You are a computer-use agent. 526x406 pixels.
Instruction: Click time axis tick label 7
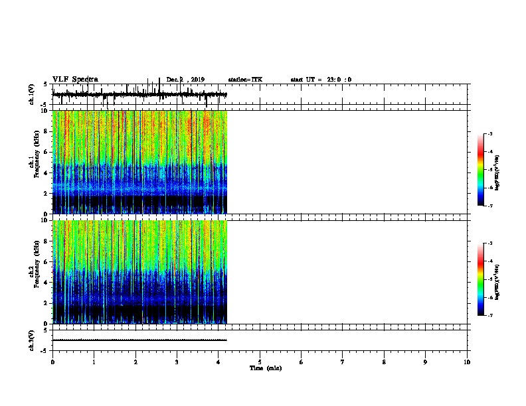tap(343, 362)
